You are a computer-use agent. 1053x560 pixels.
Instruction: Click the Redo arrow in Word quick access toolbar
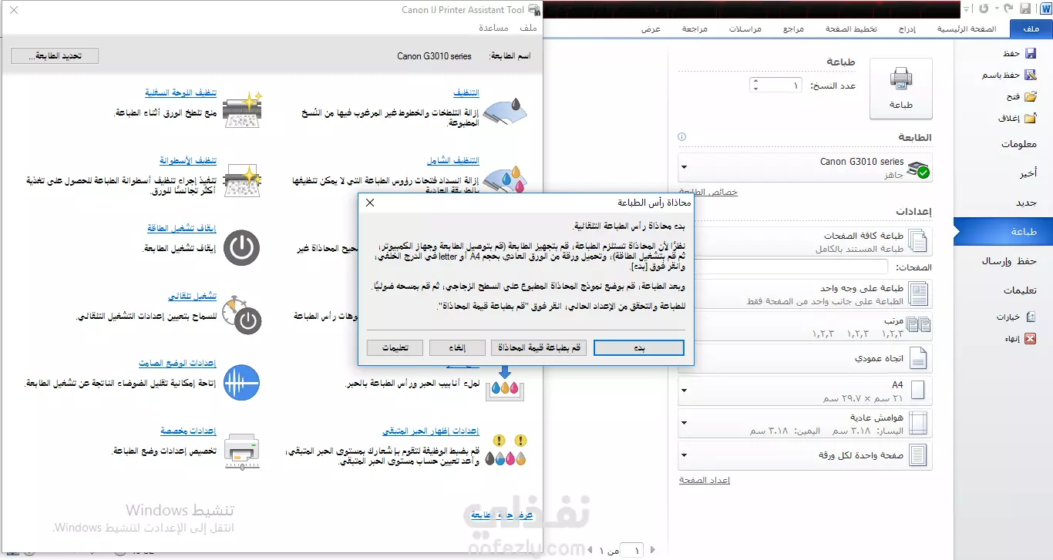984,8
